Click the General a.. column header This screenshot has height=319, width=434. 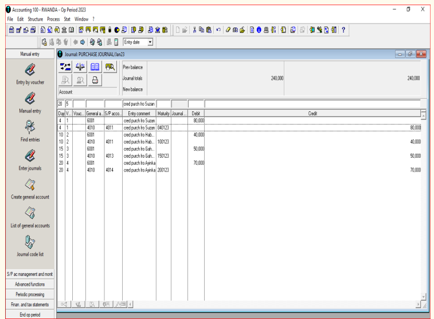(95, 114)
